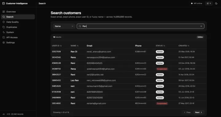Click the Overview grid icon in sidebar
The image size is (221, 117).
coord(4,12)
